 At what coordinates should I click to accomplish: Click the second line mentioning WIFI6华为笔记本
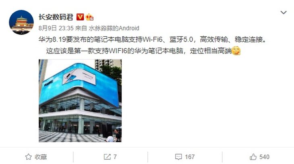click(139, 51)
